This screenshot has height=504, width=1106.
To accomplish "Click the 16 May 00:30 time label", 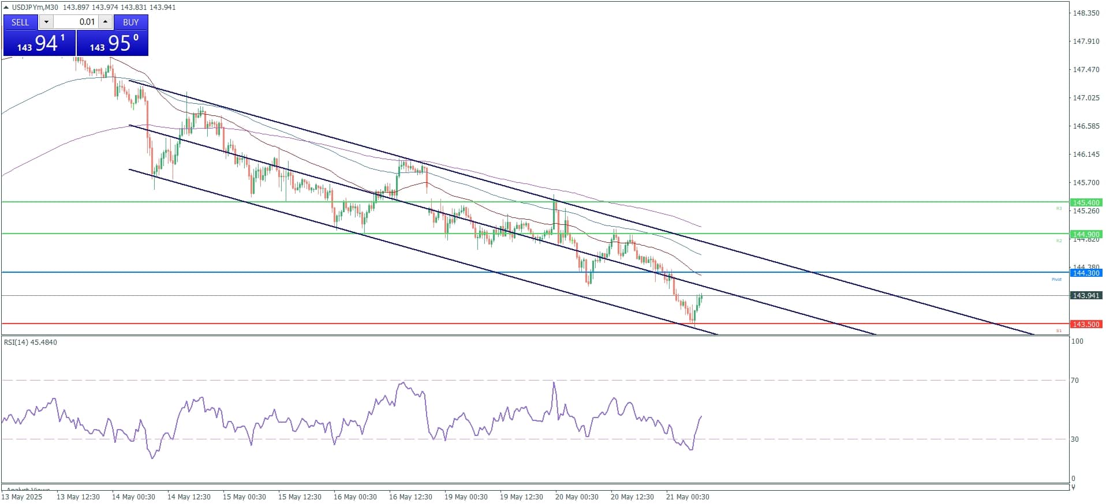I will (355, 497).
